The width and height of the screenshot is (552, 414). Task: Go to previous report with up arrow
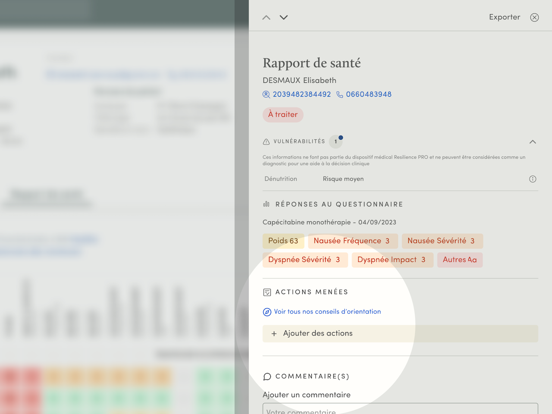coord(267,18)
